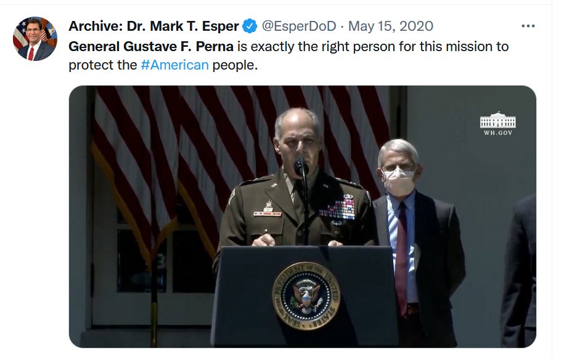Open the #American hashtag link
The width and height of the screenshot is (564, 359).
pos(174,65)
